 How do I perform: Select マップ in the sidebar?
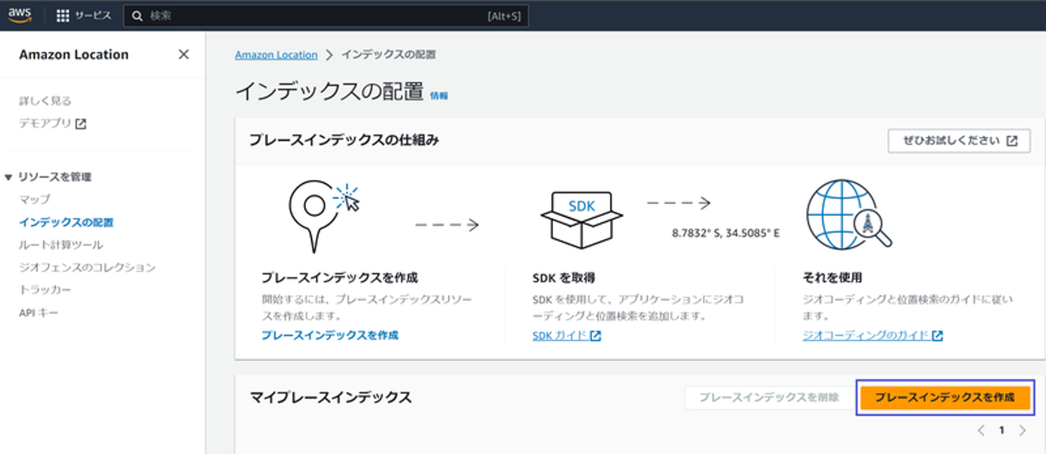35,199
